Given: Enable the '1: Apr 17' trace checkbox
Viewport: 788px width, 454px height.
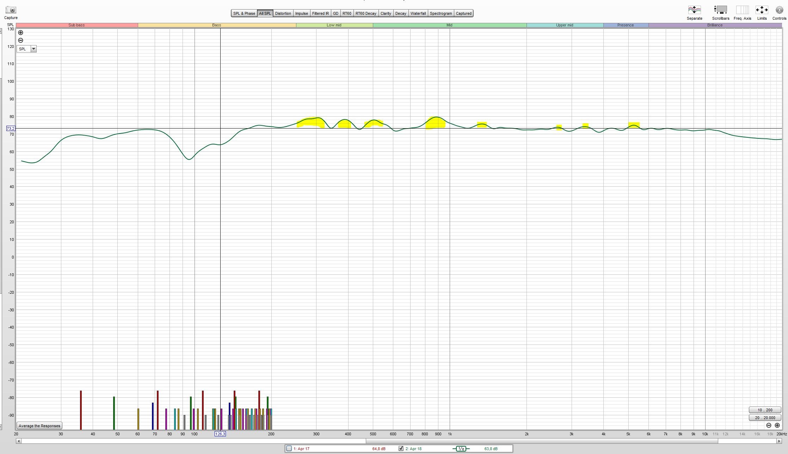Looking at the screenshot, I should click(x=289, y=449).
